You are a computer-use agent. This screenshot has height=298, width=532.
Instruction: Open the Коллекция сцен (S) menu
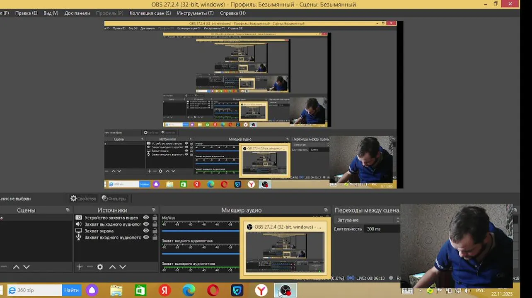150,13
